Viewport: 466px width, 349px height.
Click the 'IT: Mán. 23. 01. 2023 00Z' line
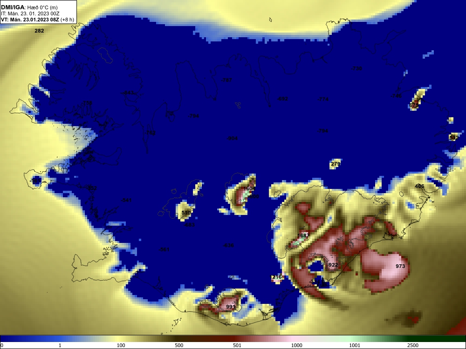[x=30, y=13]
